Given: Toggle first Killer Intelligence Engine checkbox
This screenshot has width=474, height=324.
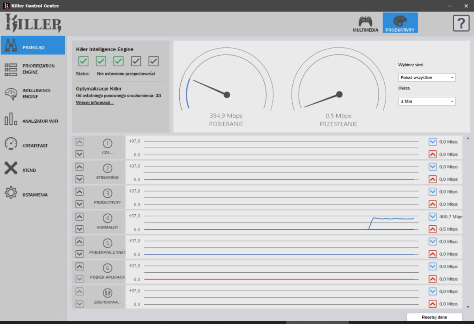Looking at the screenshot, I should [83, 61].
